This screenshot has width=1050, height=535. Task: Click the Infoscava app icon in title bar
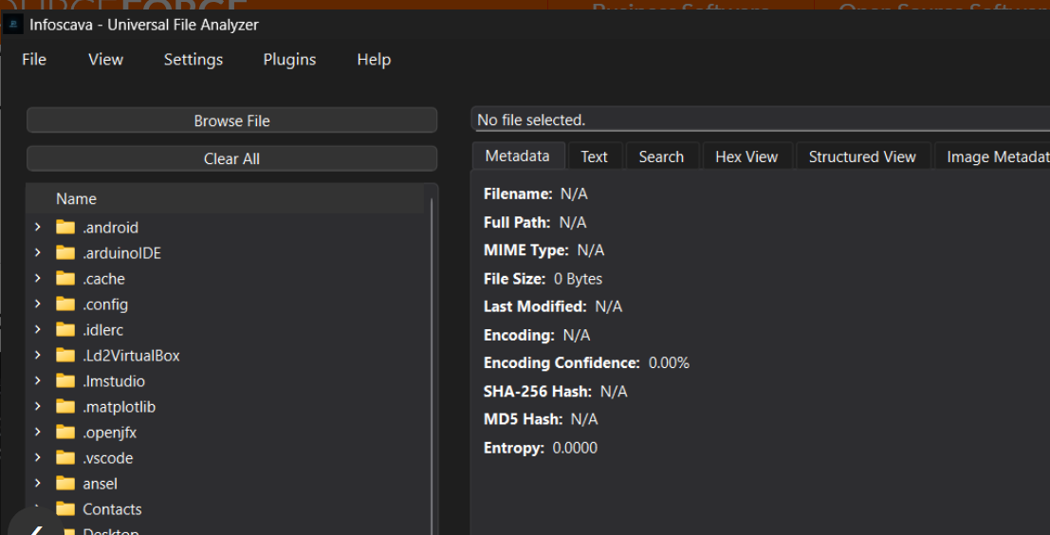[13, 25]
